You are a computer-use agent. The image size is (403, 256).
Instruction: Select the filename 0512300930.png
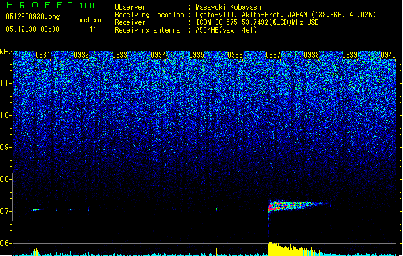33,17
